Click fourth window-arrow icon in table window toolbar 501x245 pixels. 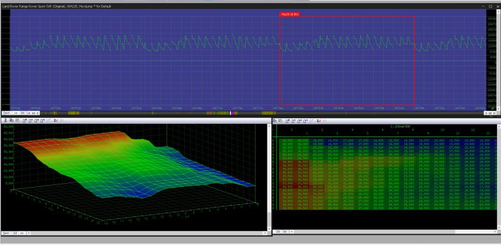tap(305, 121)
